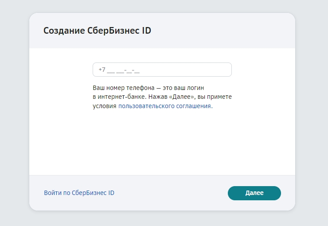Click the +7 prefix in the phone field
The image size is (328, 226).
(102, 70)
